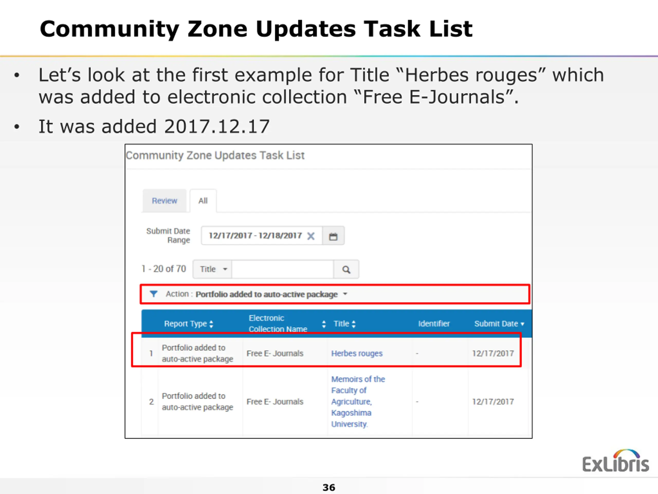The height and width of the screenshot is (494, 658).
Task: Open the calendar date picker
Action: click(x=333, y=236)
